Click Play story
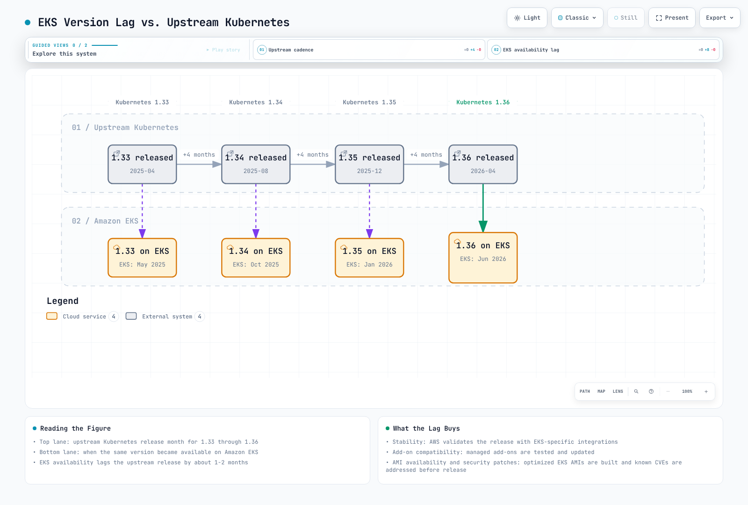The height and width of the screenshot is (505, 748). coord(223,50)
